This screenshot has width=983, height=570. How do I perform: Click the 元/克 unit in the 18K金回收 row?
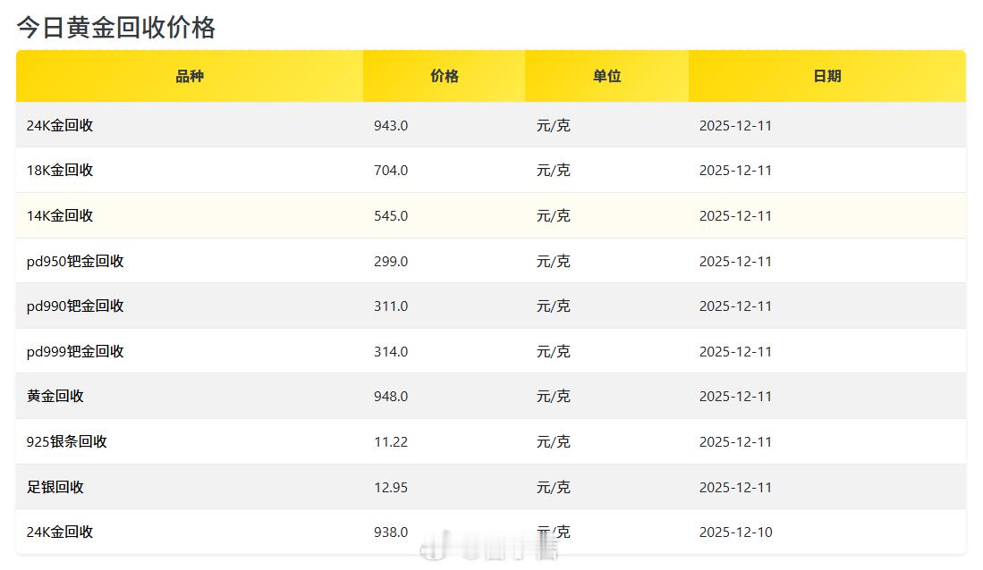tap(553, 171)
